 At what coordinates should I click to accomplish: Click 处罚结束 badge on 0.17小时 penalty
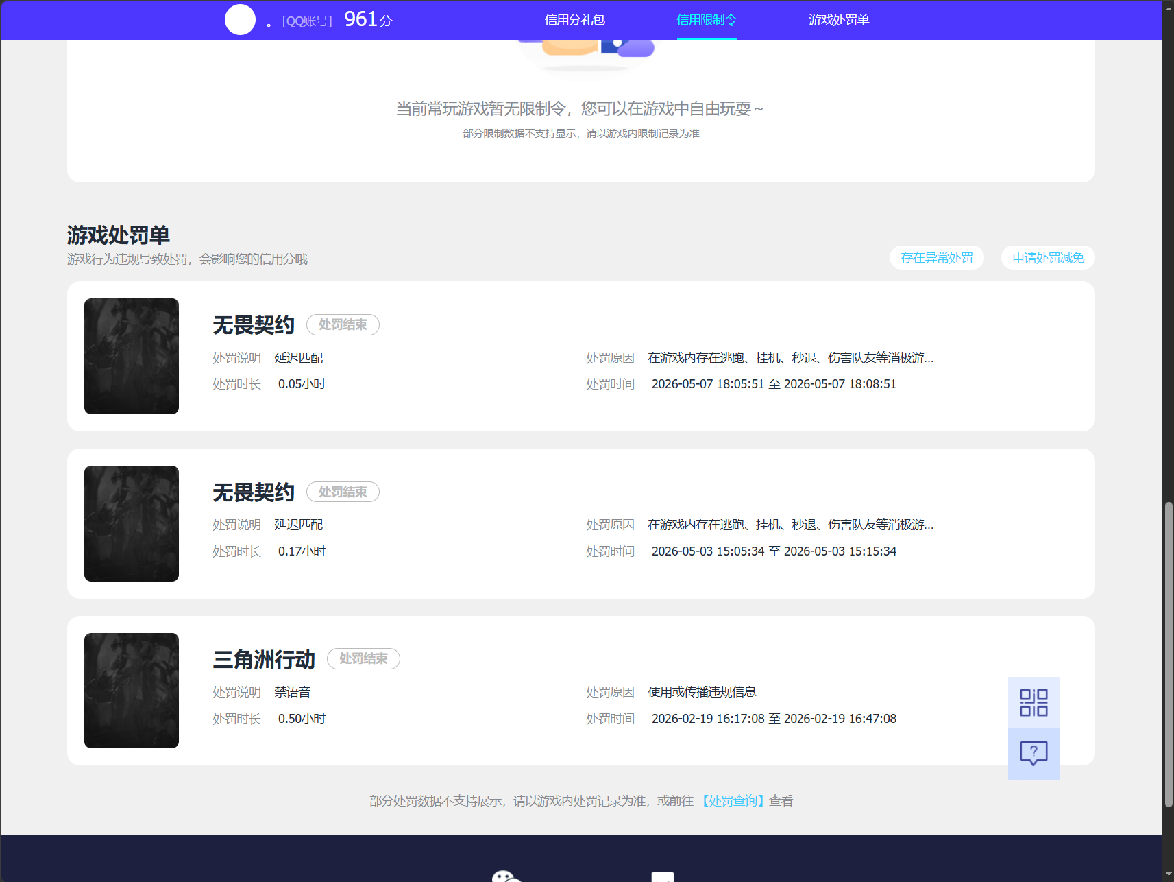click(x=343, y=492)
